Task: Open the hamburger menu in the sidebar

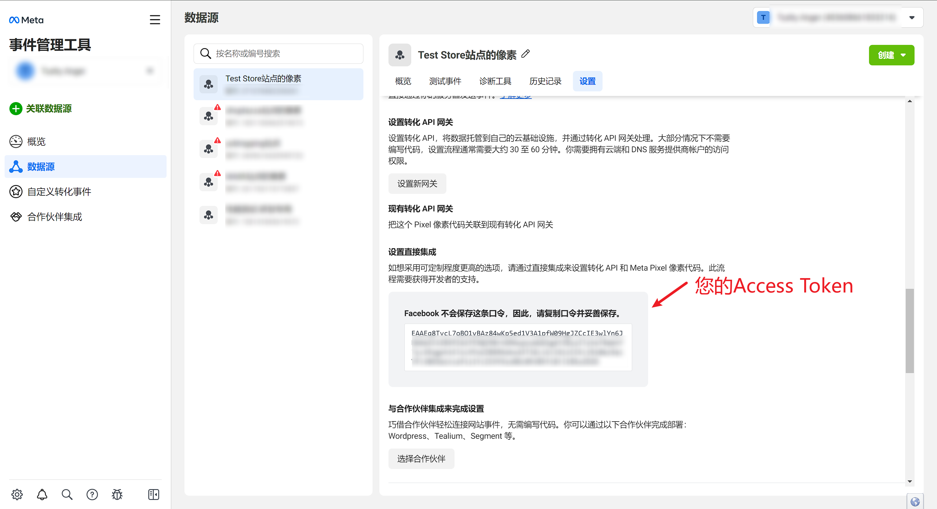Action: tap(155, 20)
